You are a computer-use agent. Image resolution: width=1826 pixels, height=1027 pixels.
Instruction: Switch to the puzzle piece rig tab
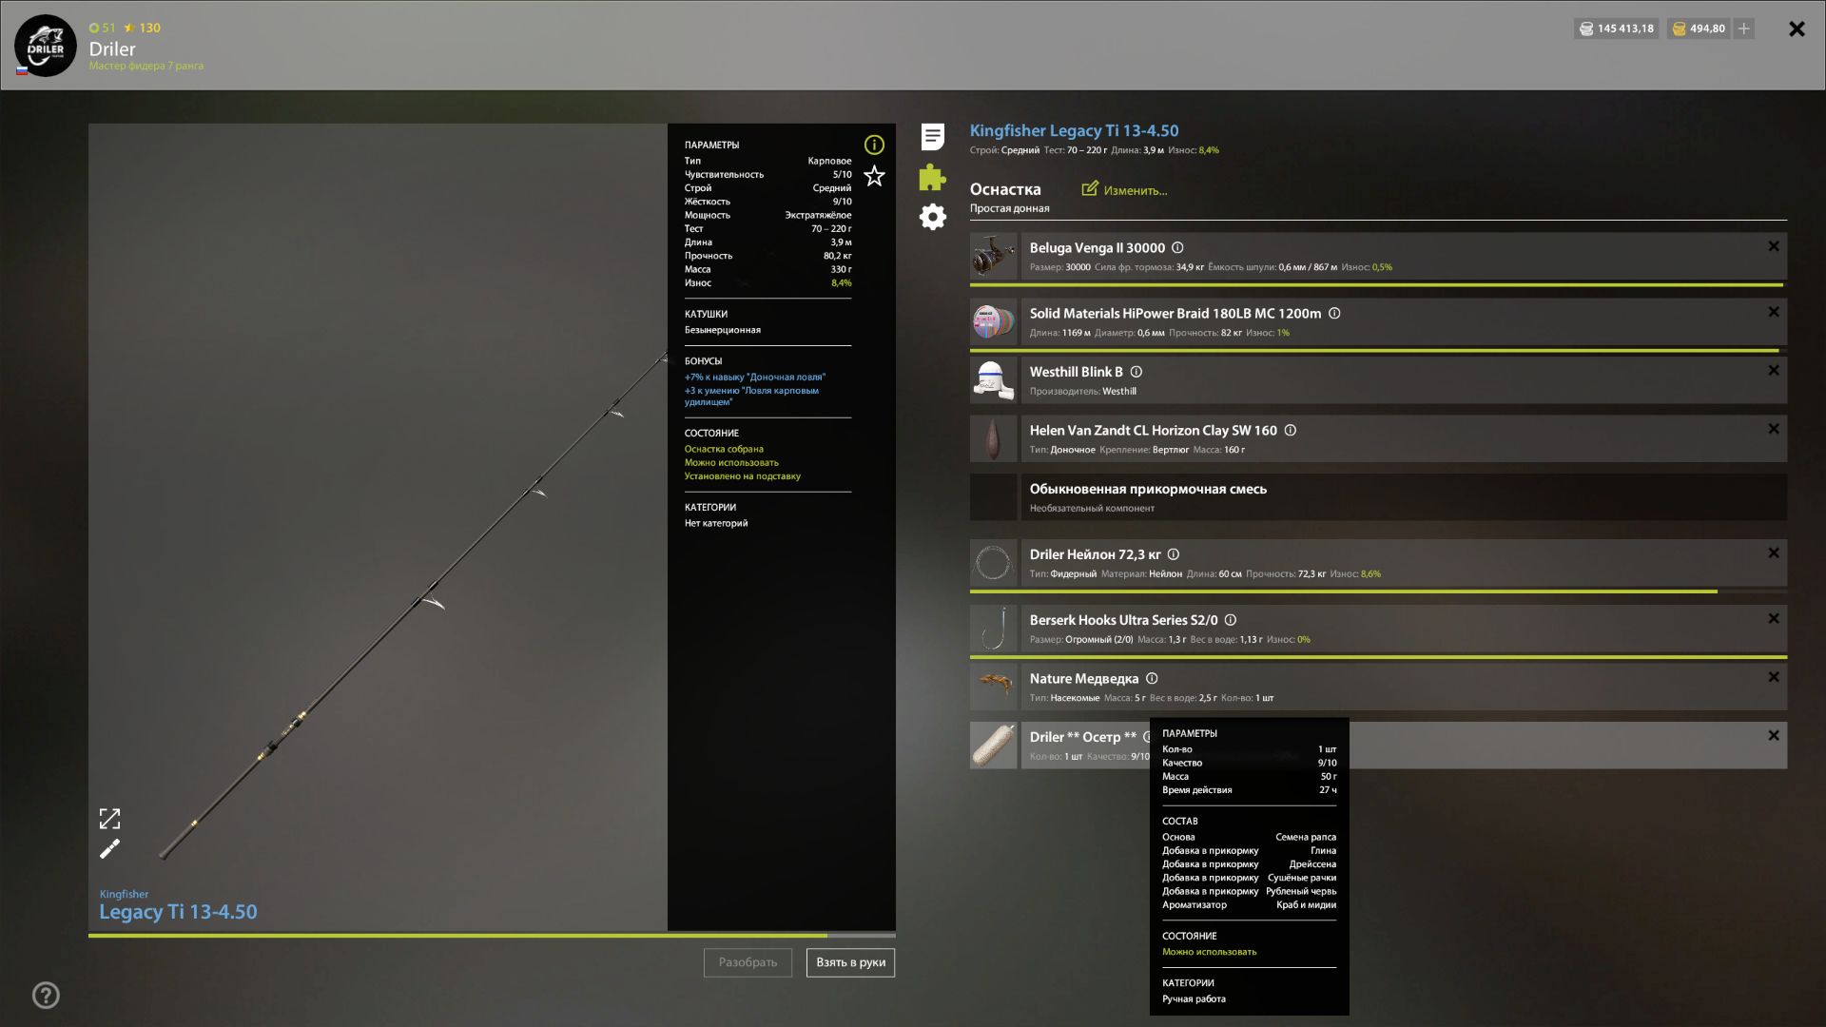933,177
